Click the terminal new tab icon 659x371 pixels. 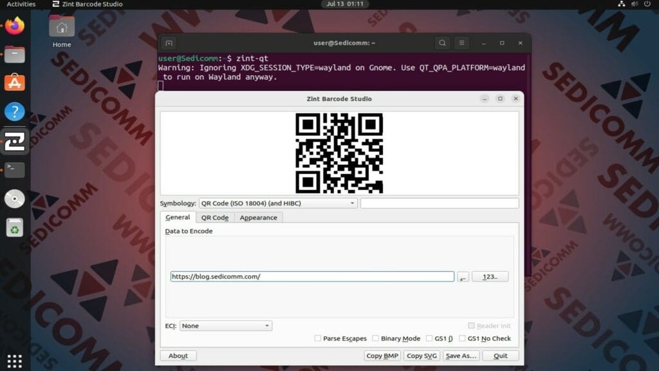click(169, 43)
